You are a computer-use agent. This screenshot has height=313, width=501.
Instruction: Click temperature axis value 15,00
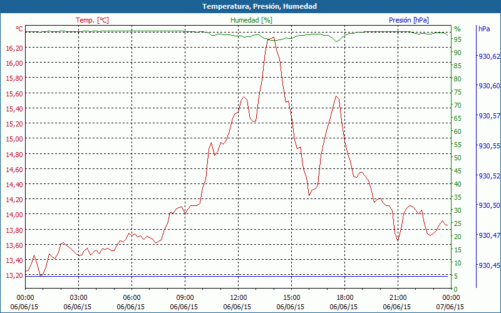pyautogui.click(x=14, y=139)
